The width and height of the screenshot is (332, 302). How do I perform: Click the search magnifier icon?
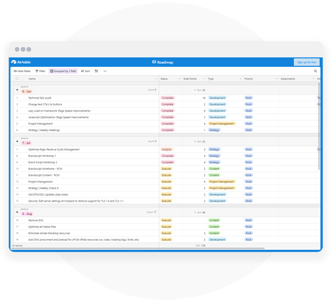[316, 71]
